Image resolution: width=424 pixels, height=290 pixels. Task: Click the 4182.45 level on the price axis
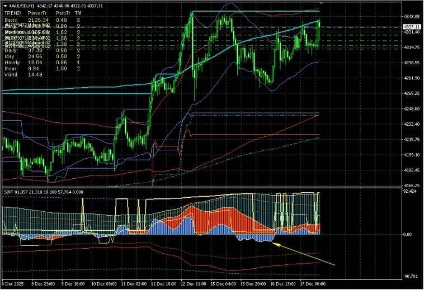[x=412, y=170]
